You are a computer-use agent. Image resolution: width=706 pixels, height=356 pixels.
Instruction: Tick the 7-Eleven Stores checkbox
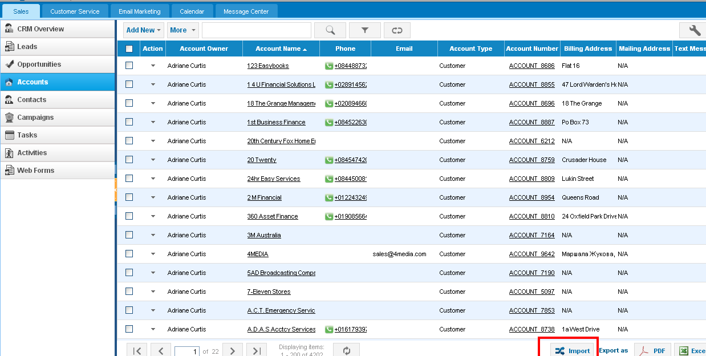pyautogui.click(x=129, y=292)
